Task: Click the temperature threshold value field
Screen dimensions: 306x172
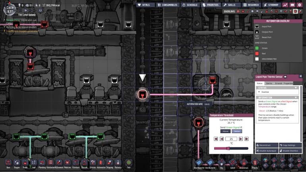Action: 231,139
